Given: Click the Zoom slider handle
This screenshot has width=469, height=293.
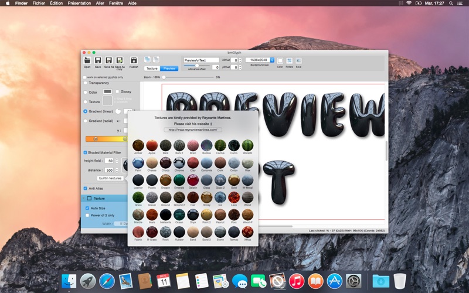Looking at the screenshot, I should [x=164, y=77].
